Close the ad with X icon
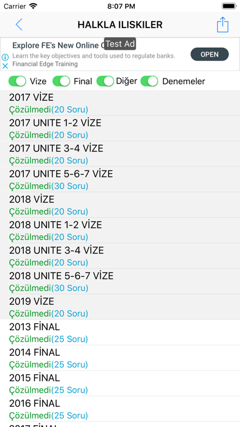This screenshot has height=427, width=240. (x=5, y=66)
